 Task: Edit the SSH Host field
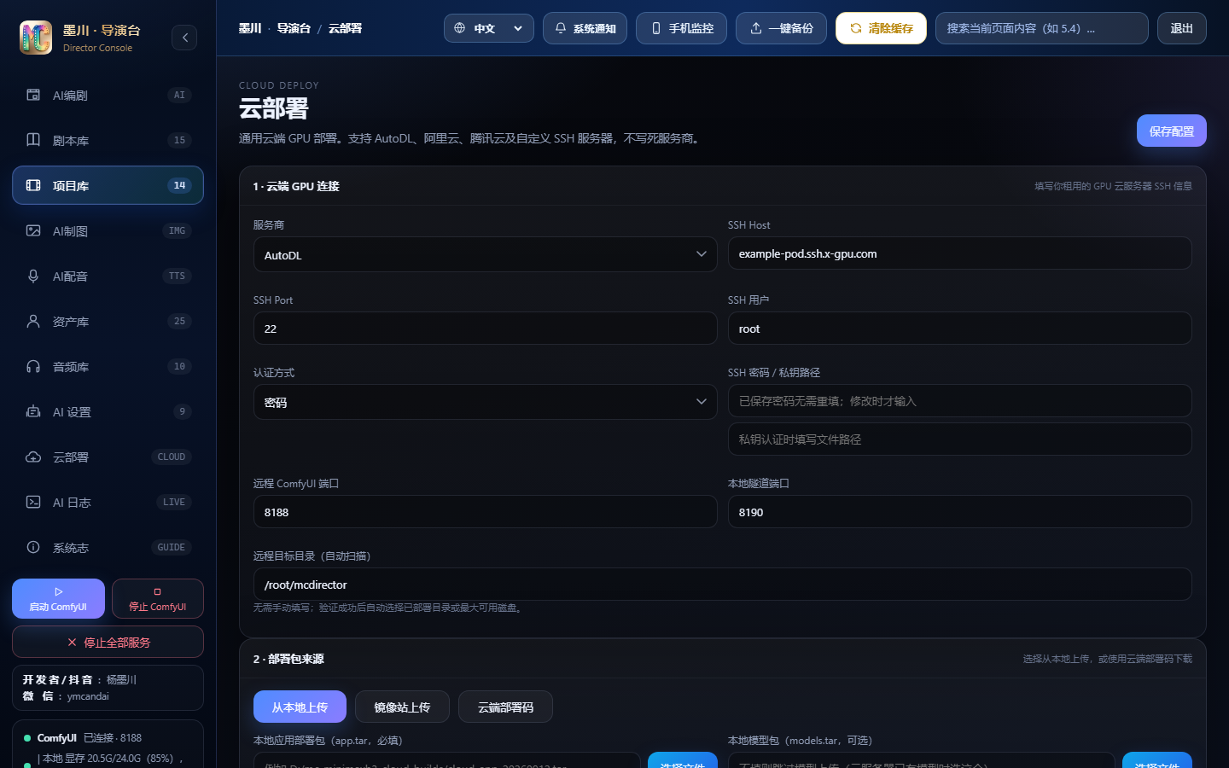pos(959,253)
